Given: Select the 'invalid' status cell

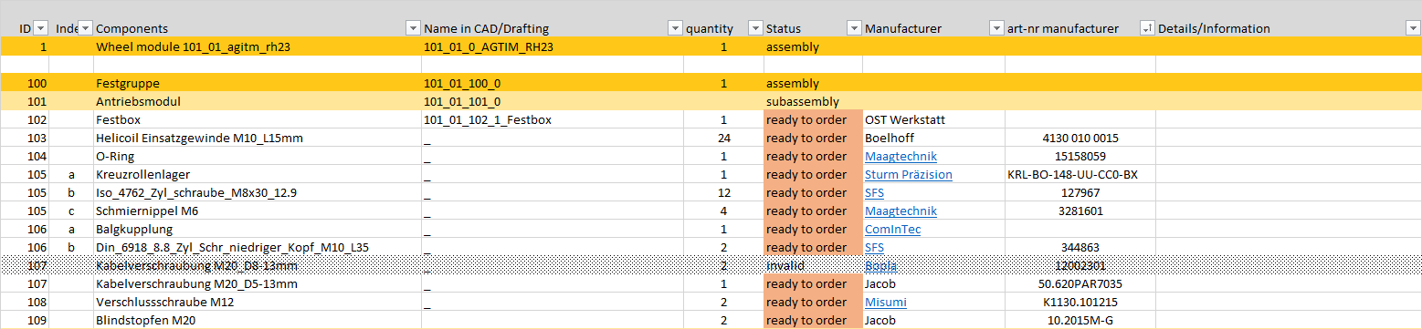Looking at the screenshot, I should (x=813, y=265).
